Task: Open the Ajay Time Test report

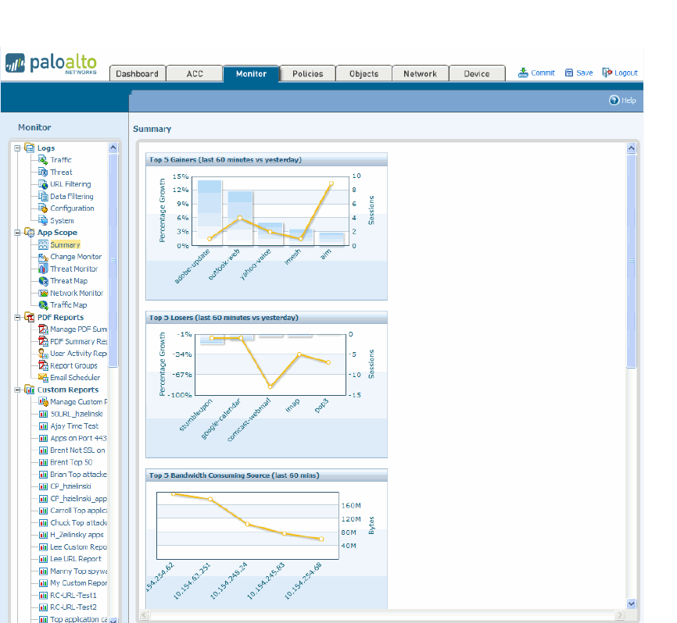Action: pyautogui.click(x=74, y=426)
